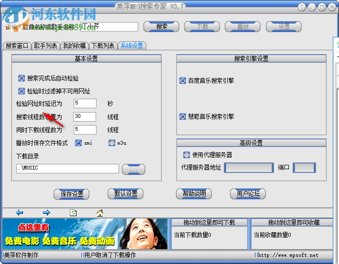Click the up-down arrows title bar button
Image resolution: width=339 pixels, height=264 pixels.
click(302, 7)
